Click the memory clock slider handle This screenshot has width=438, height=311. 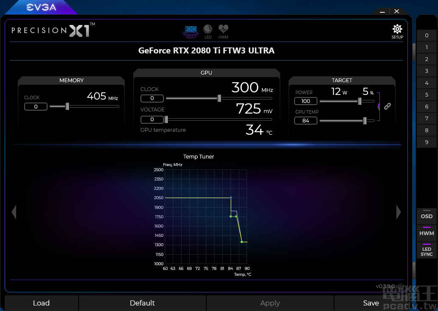click(x=67, y=106)
